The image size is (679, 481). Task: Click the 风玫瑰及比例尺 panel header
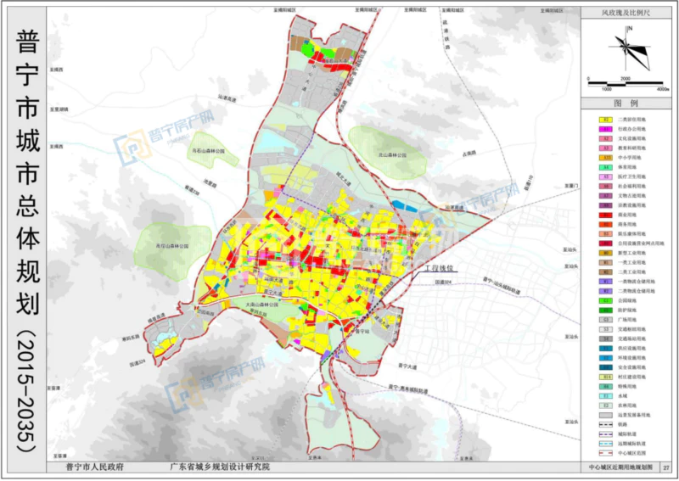click(x=627, y=14)
